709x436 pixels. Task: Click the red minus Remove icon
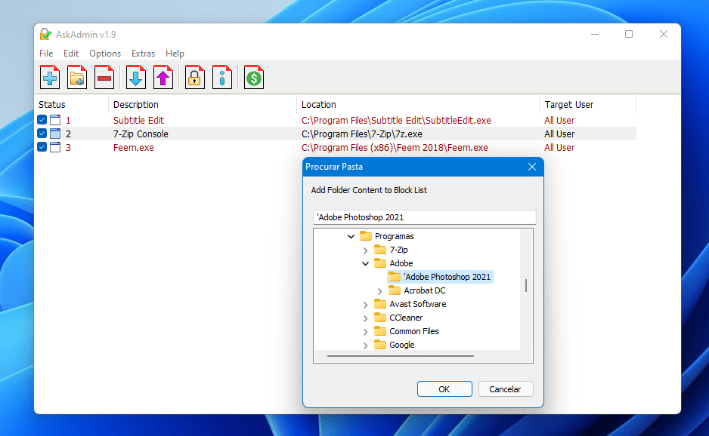coord(104,77)
